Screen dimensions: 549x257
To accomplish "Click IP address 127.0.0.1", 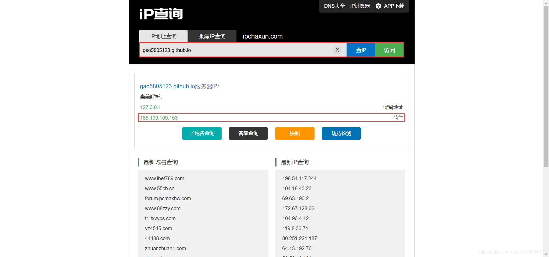I will tap(150, 107).
